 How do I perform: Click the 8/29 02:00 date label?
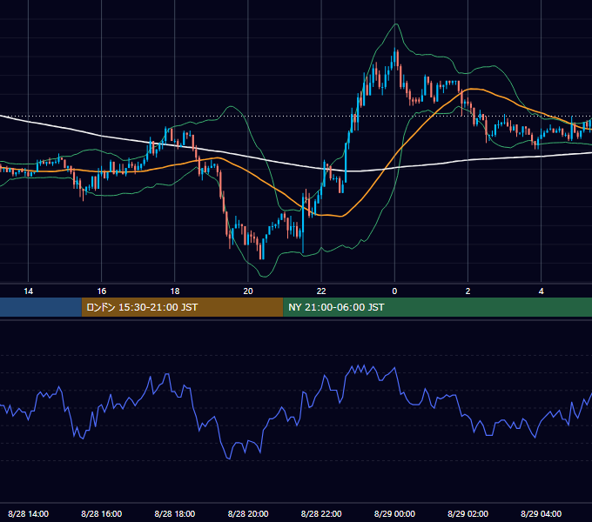(x=468, y=513)
